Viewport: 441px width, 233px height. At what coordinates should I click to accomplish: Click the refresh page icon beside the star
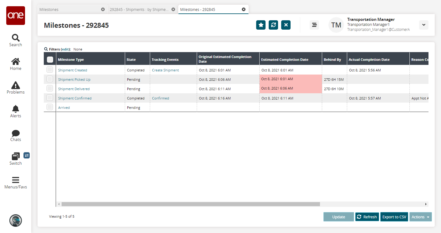pyautogui.click(x=273, y=25)
